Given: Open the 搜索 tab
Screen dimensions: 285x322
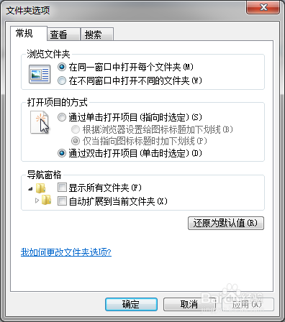Looking at the screenshot, I should pos(97,34).
